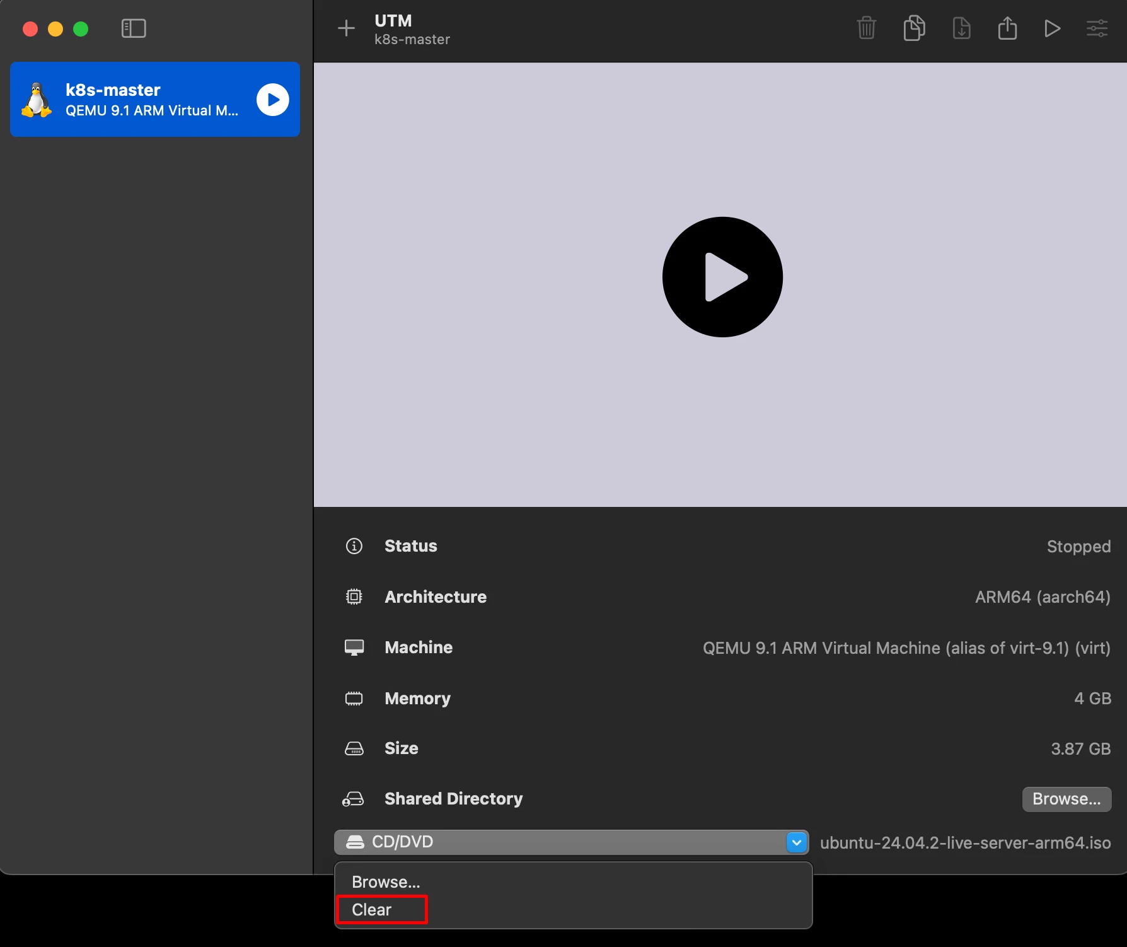Screen dimensions: 1127x947
Task: Click the k8s-master subtitle in the title bar
Action: pos(412,40)
